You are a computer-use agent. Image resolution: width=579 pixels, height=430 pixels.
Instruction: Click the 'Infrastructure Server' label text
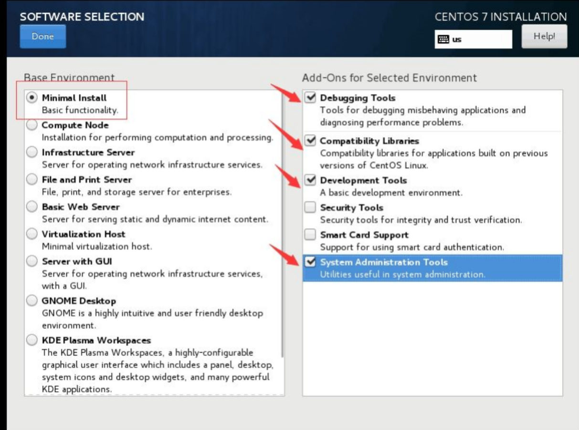[88, 152]
